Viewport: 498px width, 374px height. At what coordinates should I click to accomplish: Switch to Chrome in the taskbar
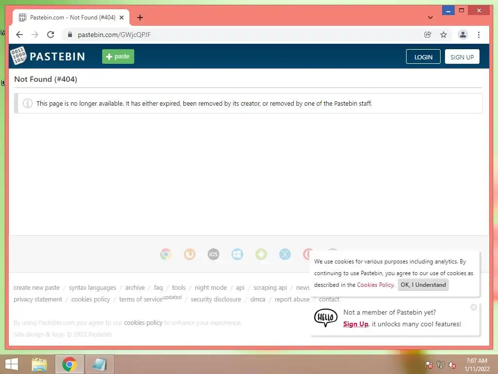(69, 364)
